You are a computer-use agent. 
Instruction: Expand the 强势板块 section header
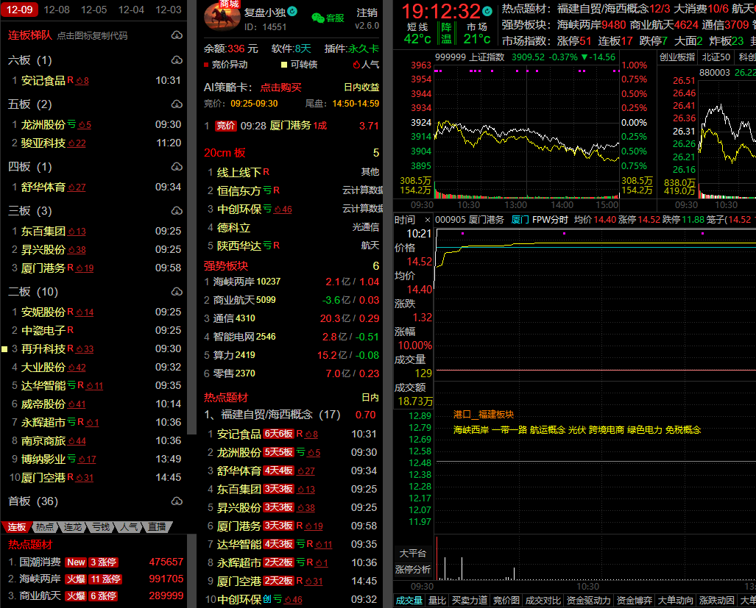(226, 265)
